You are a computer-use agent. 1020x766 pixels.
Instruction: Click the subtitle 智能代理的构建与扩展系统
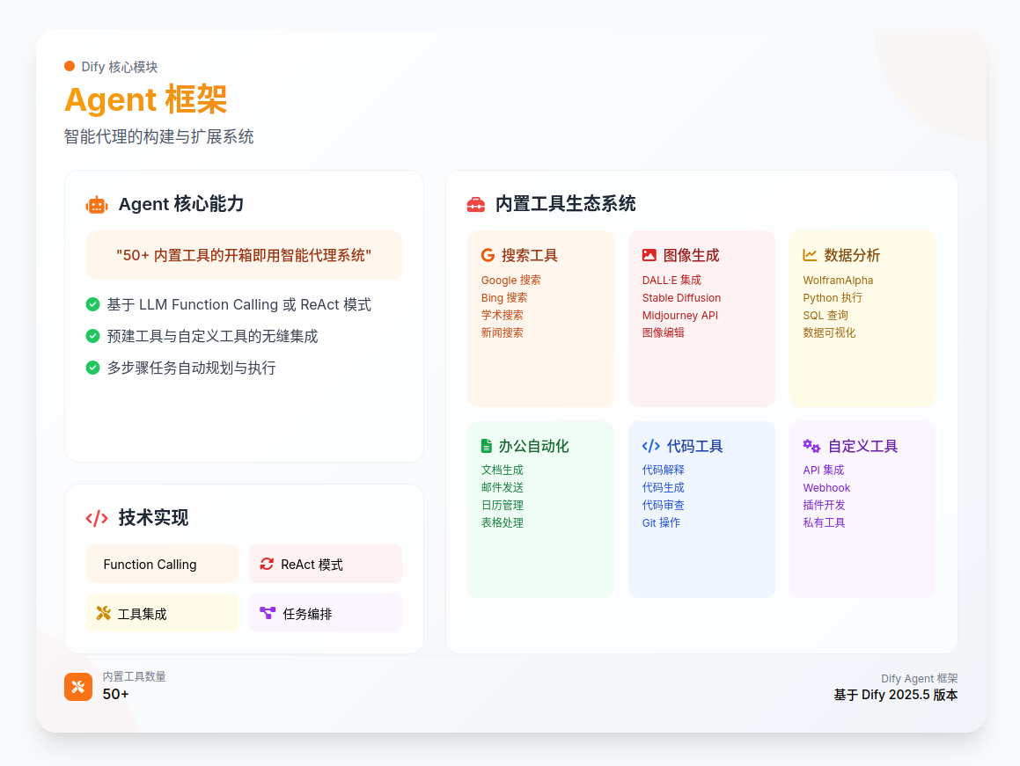coord(158,136)
